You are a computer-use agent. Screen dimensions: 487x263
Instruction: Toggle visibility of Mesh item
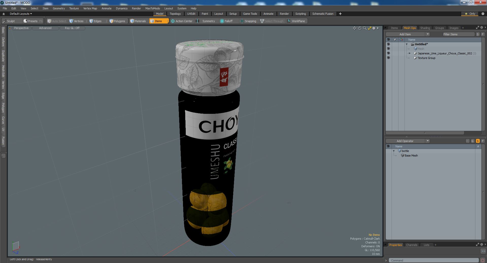tap(388, 49)
